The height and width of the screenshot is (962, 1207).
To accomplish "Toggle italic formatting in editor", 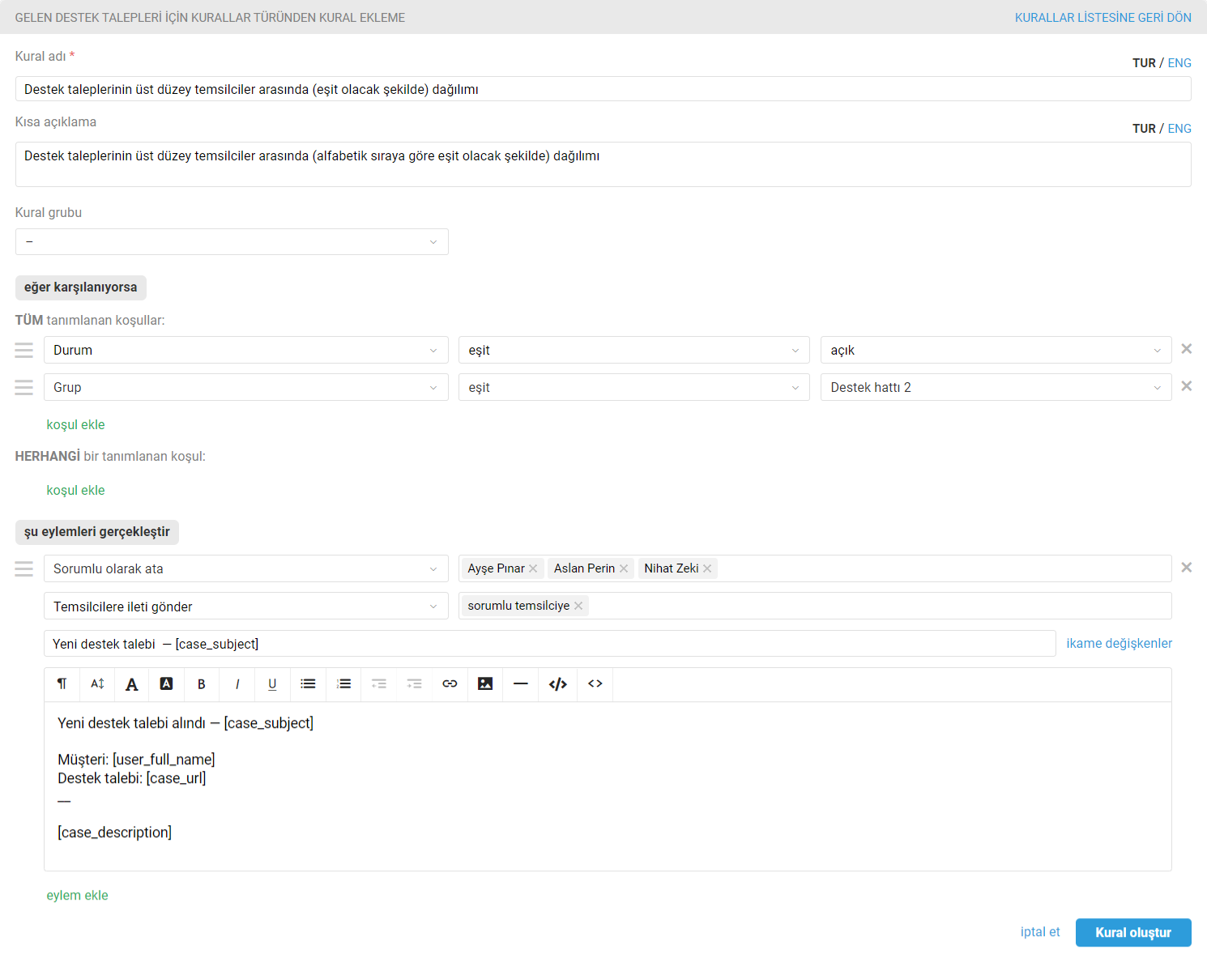I will point(237,684).
